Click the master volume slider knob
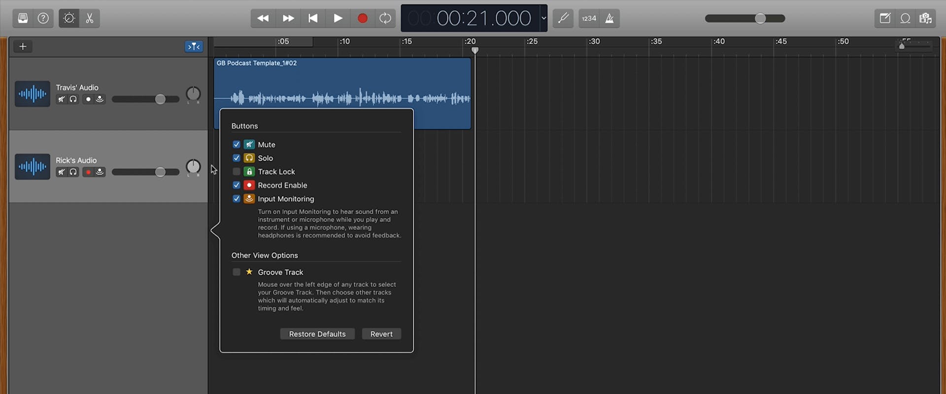This screenshot has height=394, width=946. tap(760, 18)
